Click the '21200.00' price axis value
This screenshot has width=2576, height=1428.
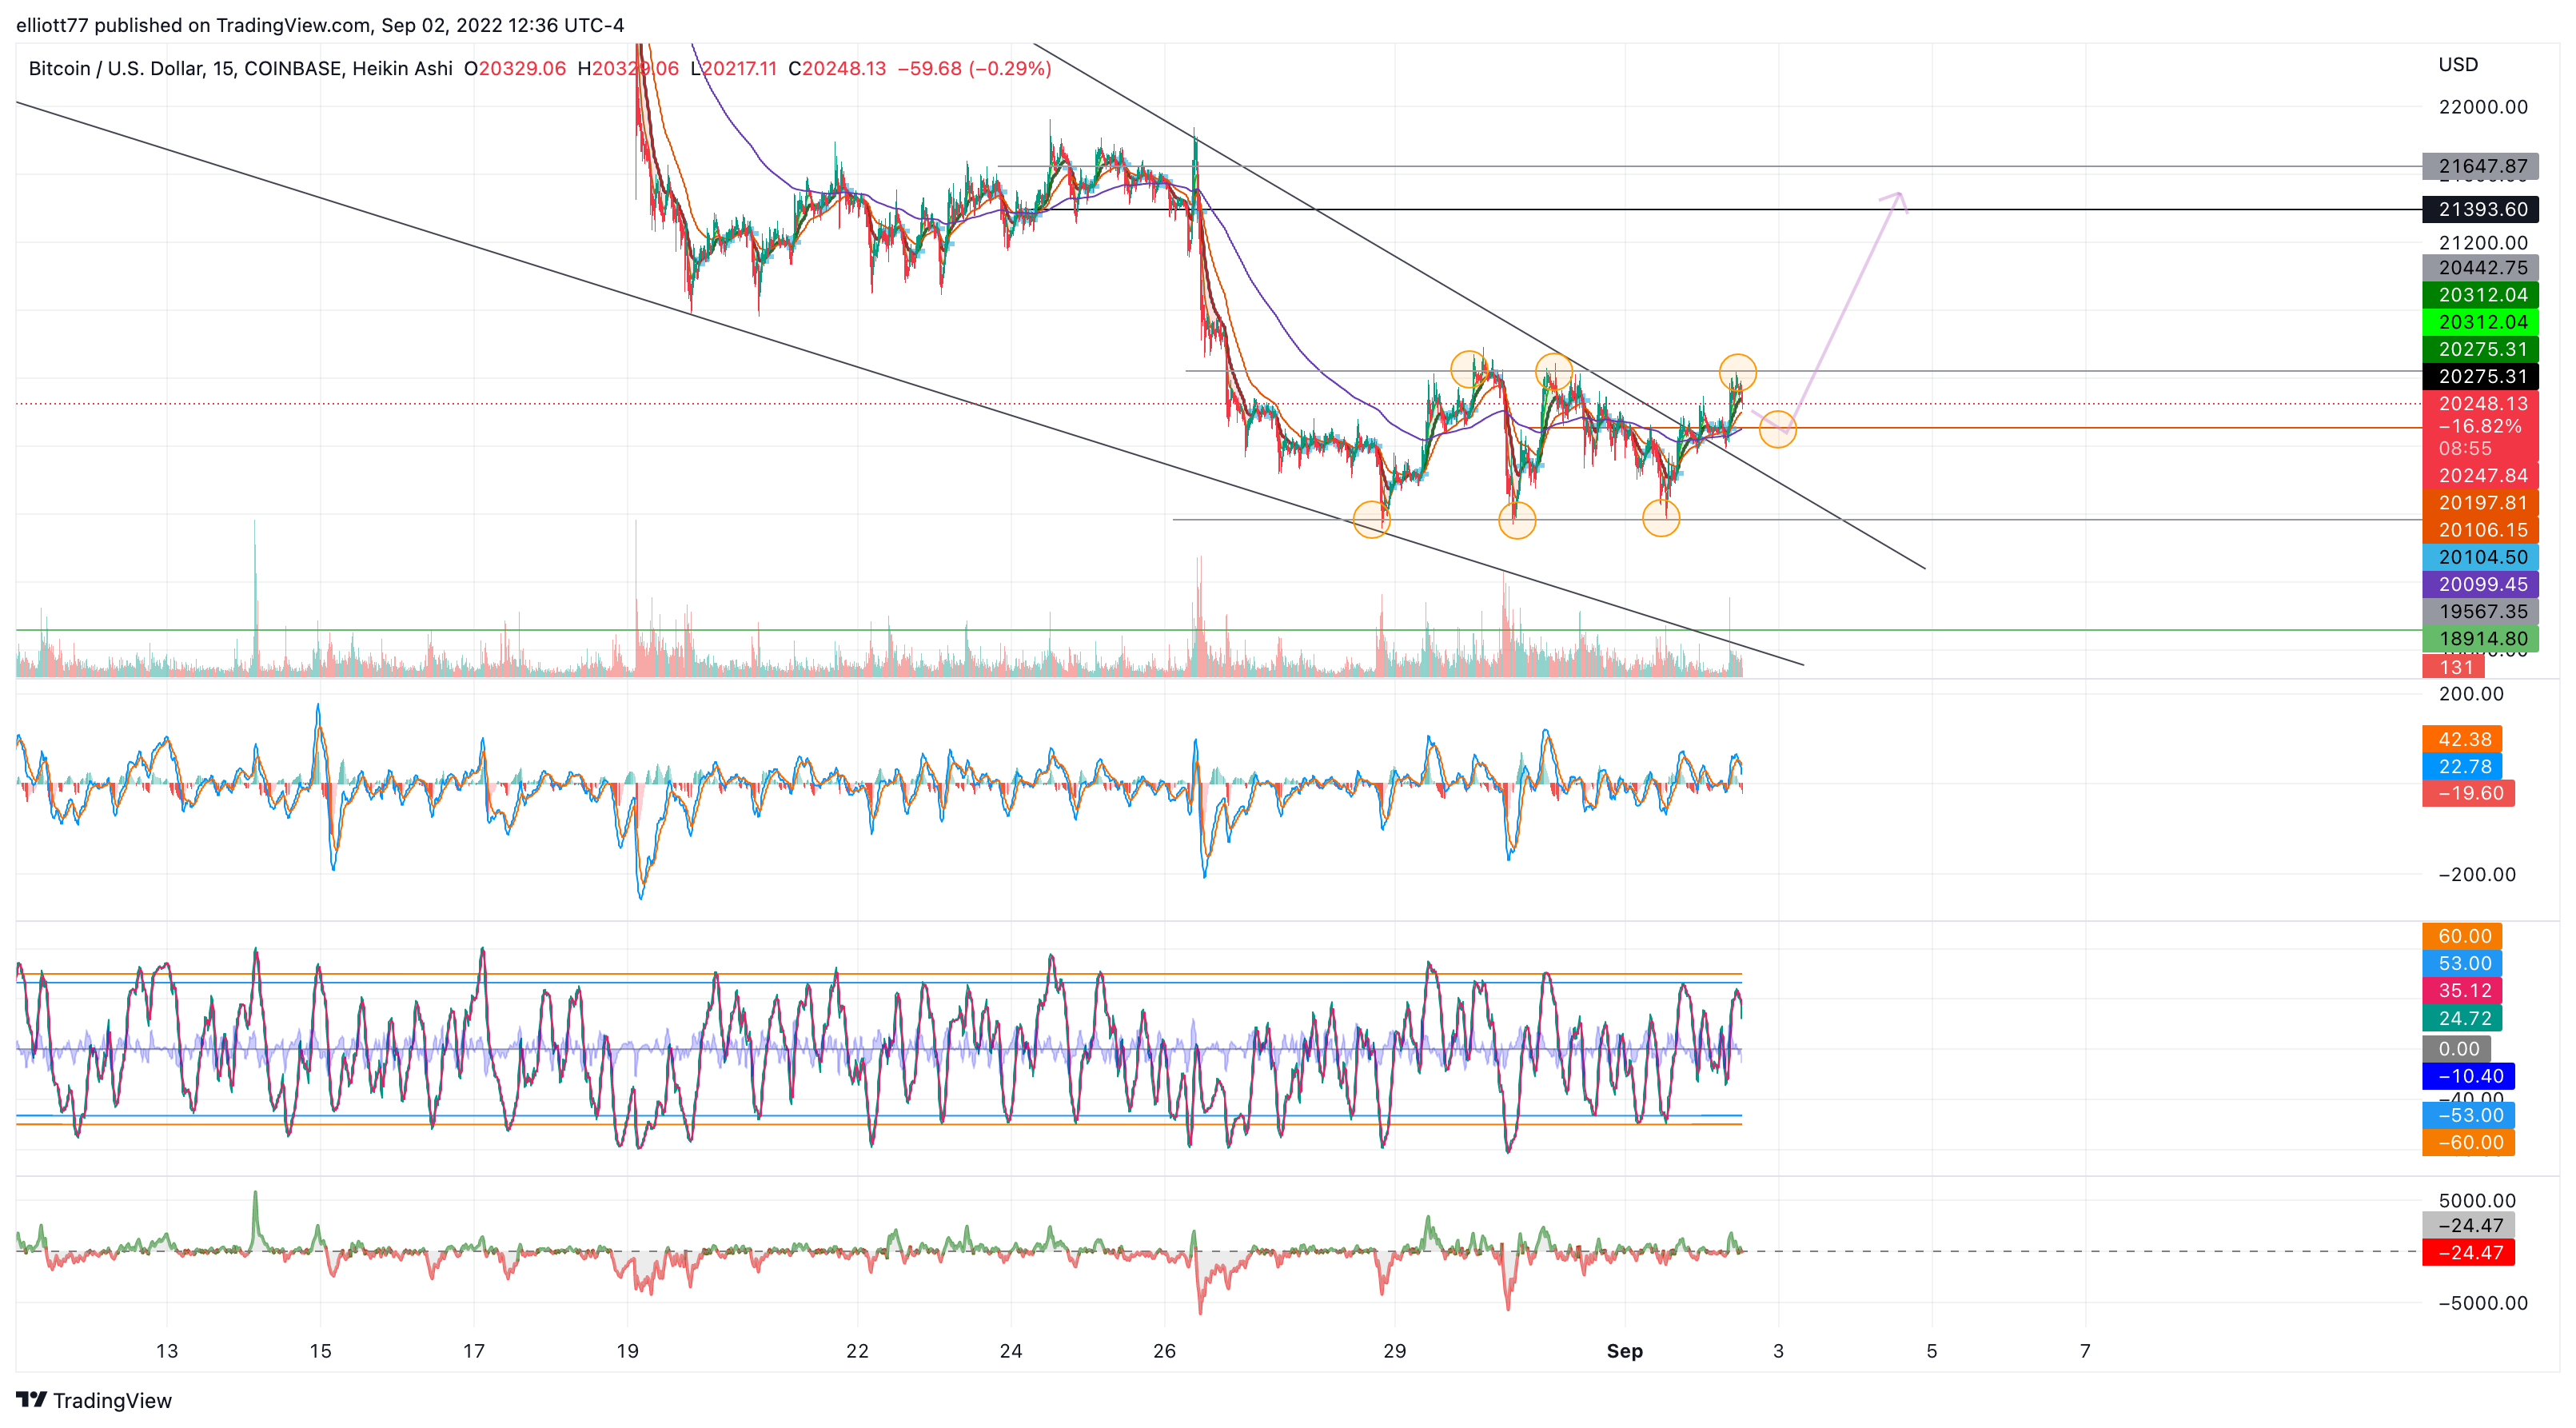pyautogui.click(x=2483, y=243)
